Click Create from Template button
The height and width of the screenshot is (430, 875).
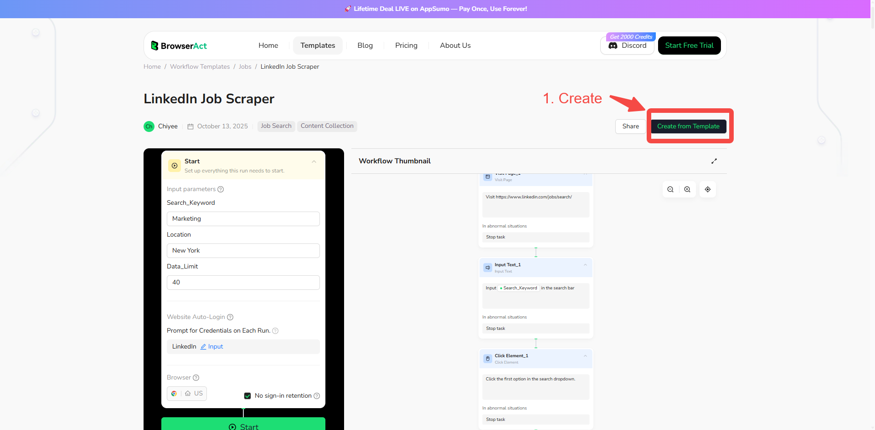click(688, 126)
